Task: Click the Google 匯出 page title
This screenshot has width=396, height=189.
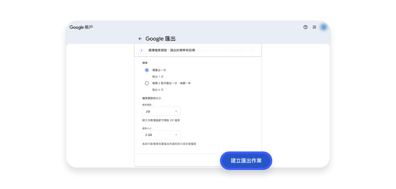Action: (161, 39)
